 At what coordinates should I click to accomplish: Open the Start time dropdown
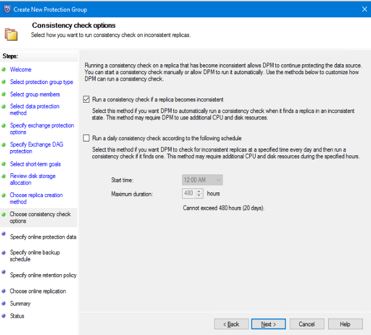(x=217, y=180)
